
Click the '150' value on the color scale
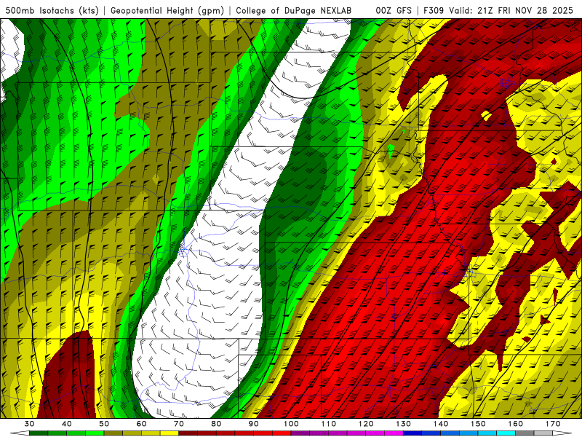click(479, 424)
